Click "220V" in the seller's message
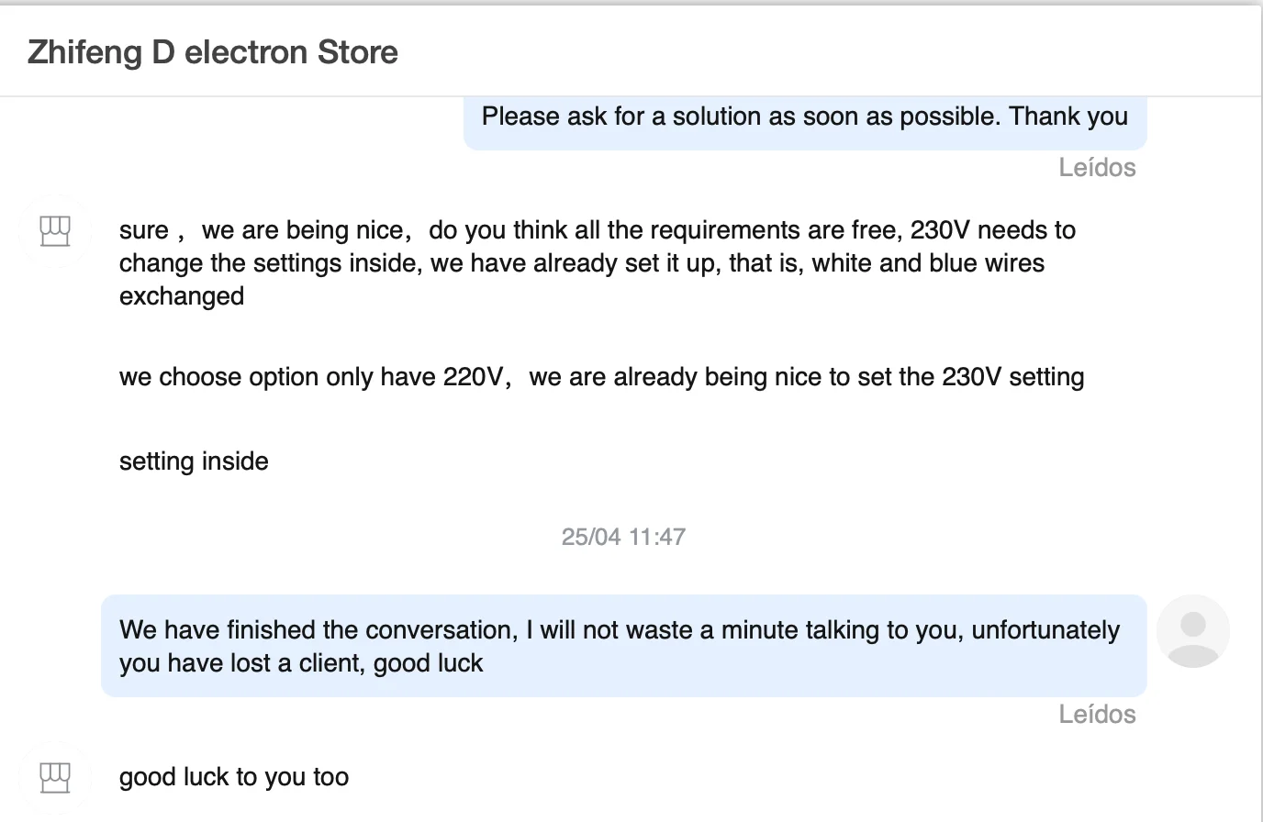 [473, 377]
